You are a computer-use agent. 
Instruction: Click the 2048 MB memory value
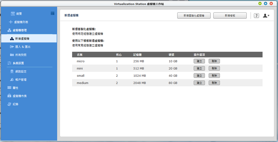tap(140, 83)
